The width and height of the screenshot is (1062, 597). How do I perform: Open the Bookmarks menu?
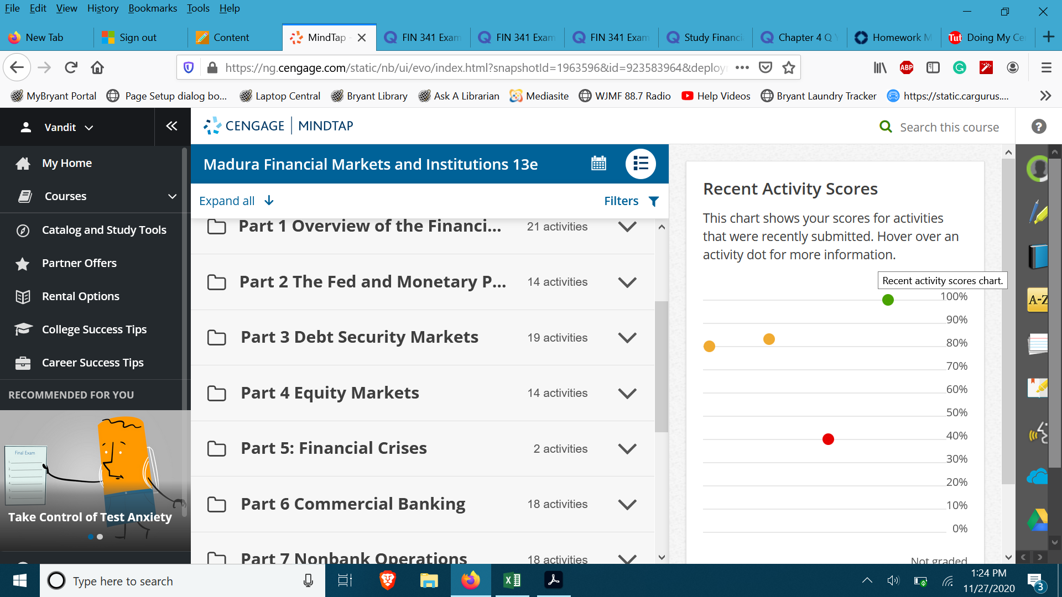153,8
